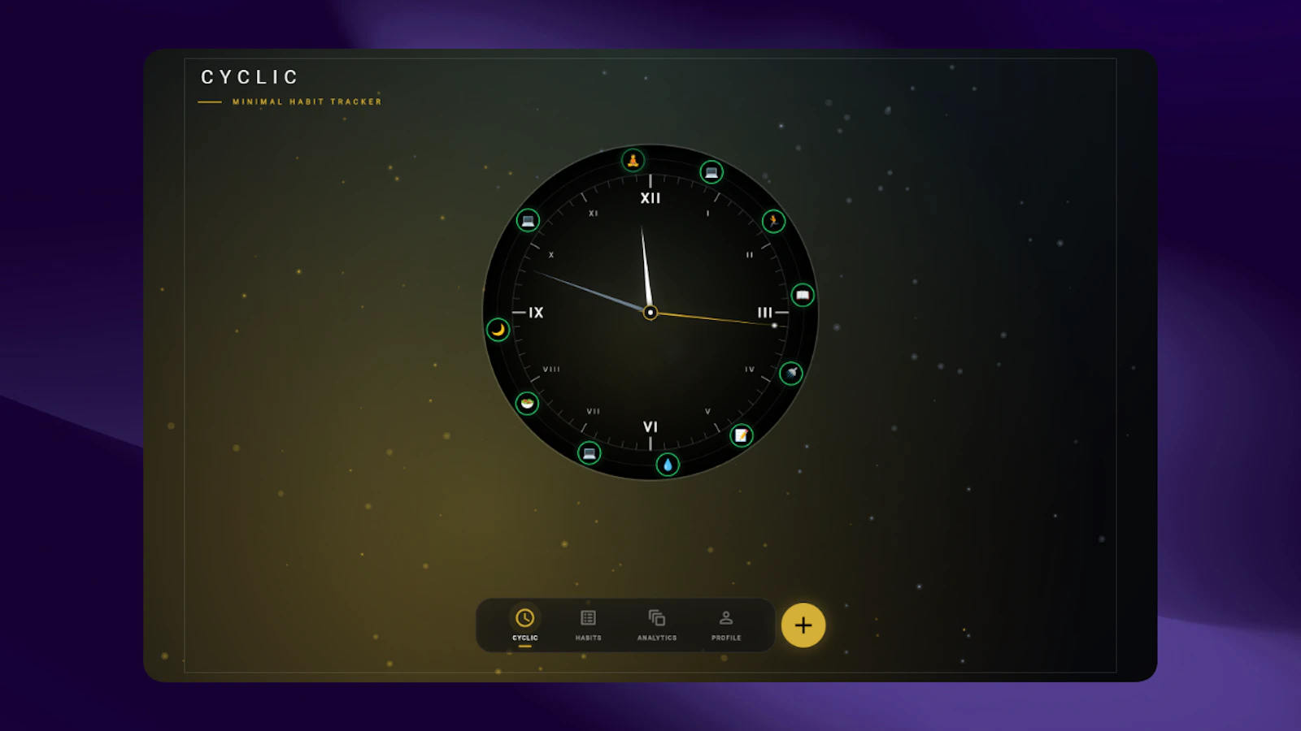Select the laptop habit icon next to XII

click(711, 172)
